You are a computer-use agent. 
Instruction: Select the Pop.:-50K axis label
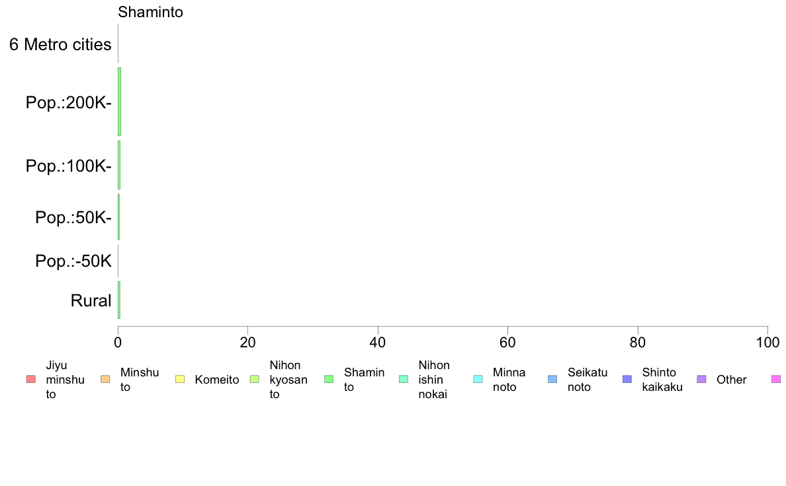73,261
